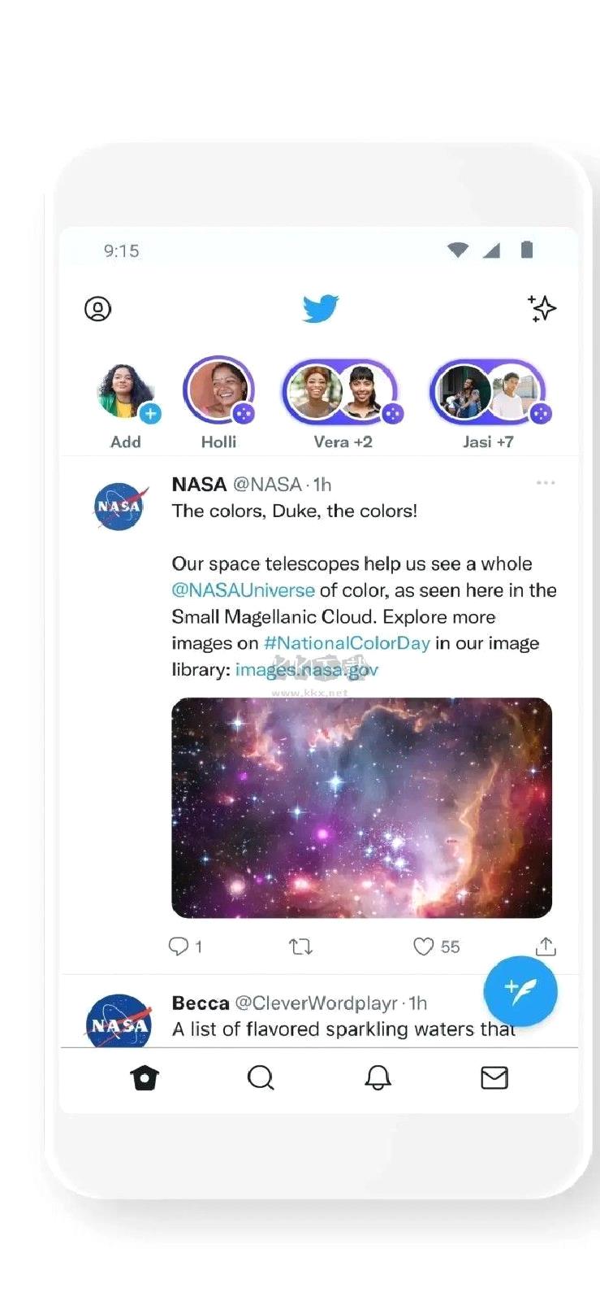Click the reply icon on NASA tweet
This screenshot has width=600, height=1301.
coord(178,946)
